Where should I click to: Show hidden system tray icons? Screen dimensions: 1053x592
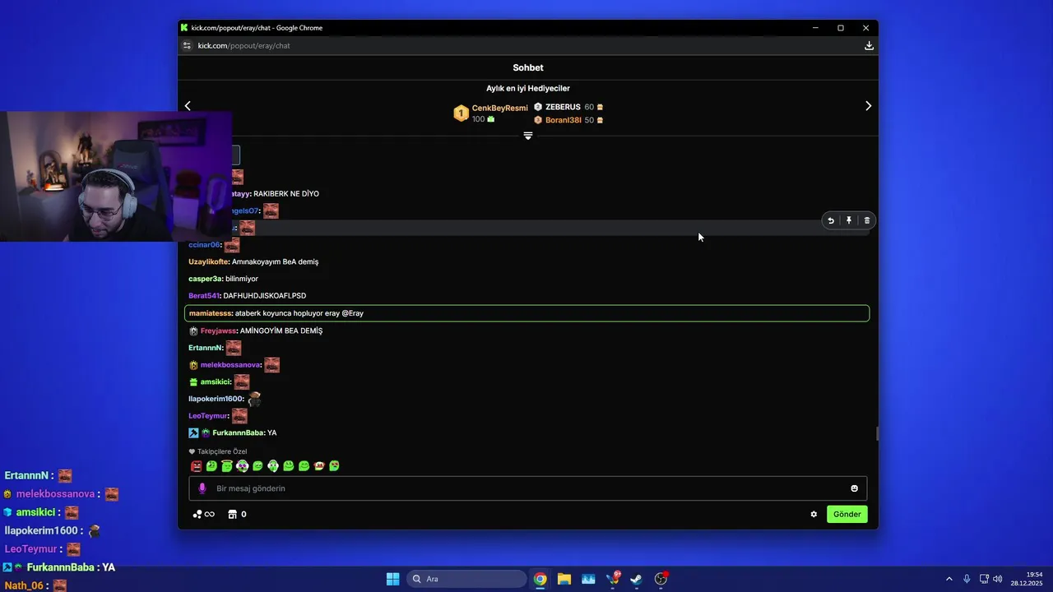click(x=949, y=579)
